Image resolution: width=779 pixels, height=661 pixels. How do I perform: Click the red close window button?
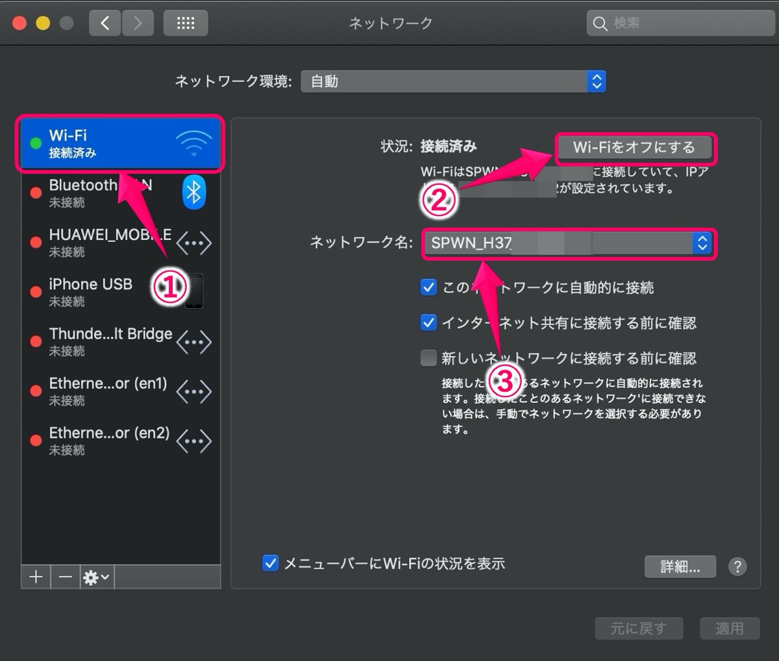[19, 23]
